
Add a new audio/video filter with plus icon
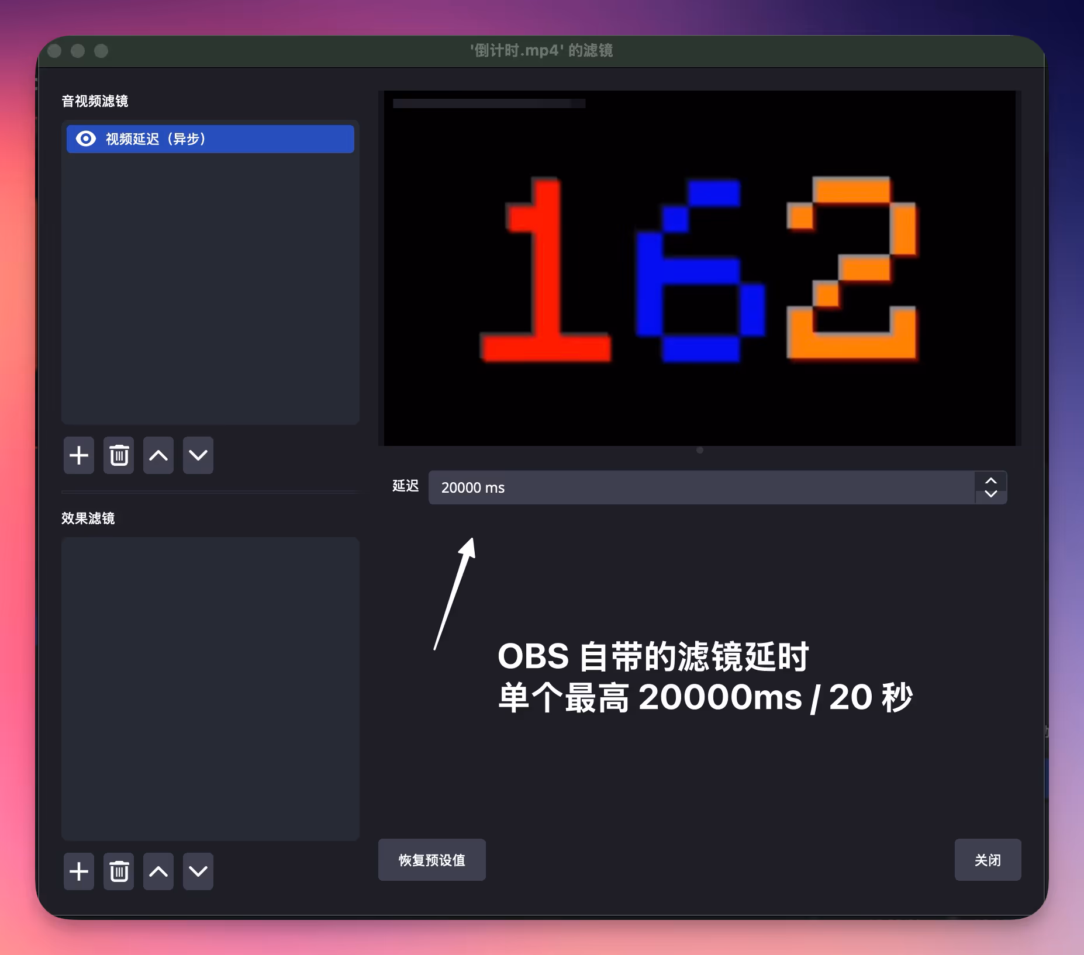[x=79, y=455]
